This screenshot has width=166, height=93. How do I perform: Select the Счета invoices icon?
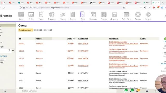[82, 14]
